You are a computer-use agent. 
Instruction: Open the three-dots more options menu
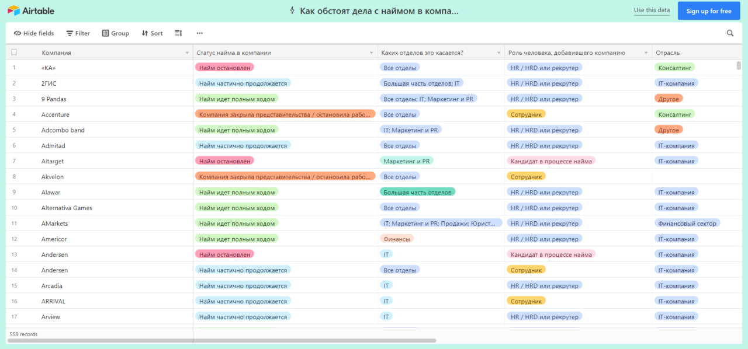199,33
